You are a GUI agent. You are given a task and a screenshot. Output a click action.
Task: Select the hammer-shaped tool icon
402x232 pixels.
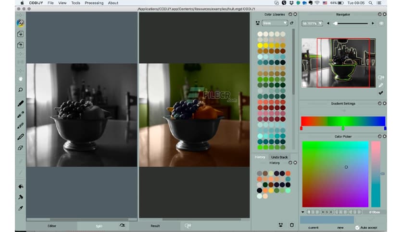[21, 197]
